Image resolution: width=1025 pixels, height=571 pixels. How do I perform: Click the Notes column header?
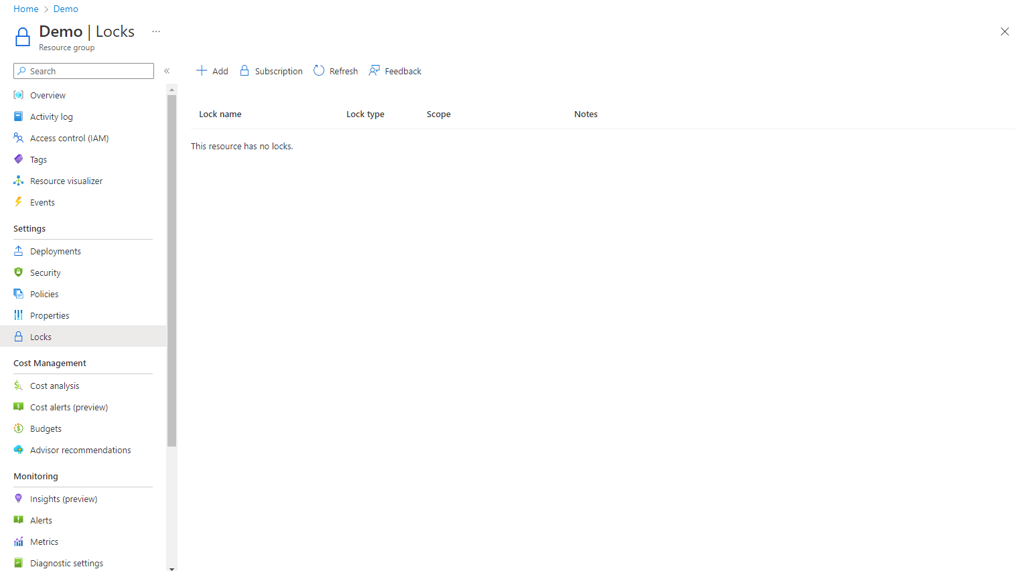[x=586, y=114]
